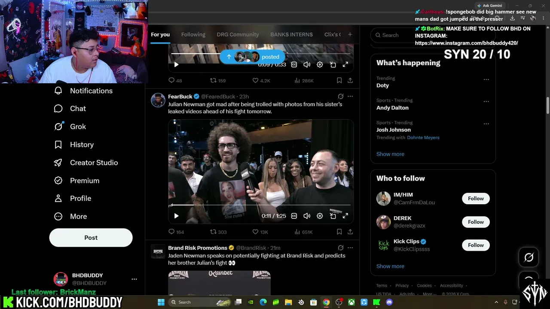Click the X Search field
This screenshot has width=550, height=309.
tap(433, 35)
